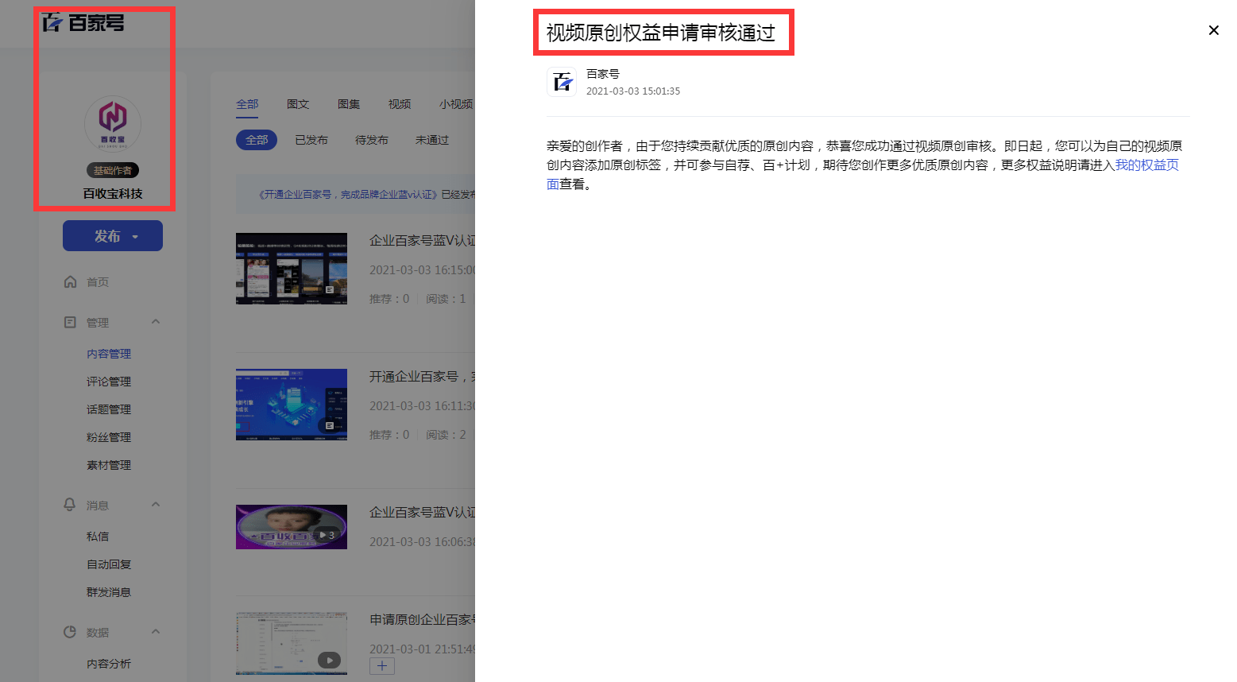
Task: Open thumbnail of article dated 2021-03-03 16:11
Action: (x=292, y=405)
